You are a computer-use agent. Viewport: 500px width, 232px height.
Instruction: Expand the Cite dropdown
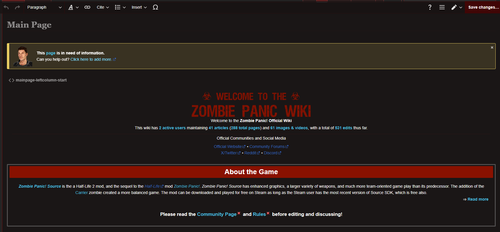click(103, 7)
